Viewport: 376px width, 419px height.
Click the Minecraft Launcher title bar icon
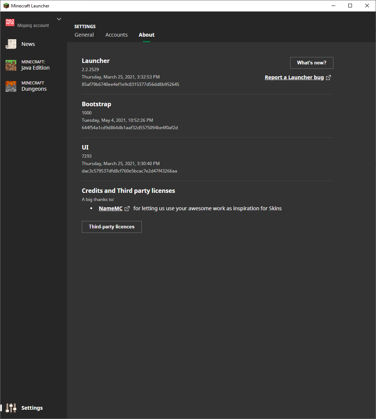(x=6, y=6)
